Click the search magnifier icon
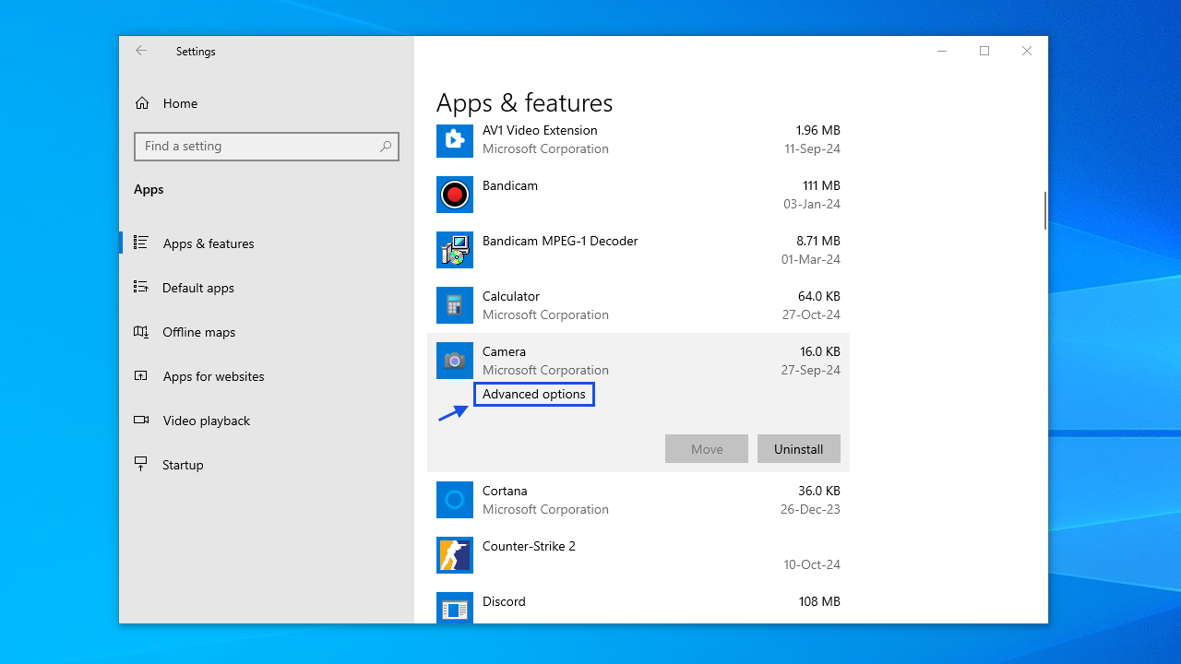 pyautogui.click(x=386, y=147)
